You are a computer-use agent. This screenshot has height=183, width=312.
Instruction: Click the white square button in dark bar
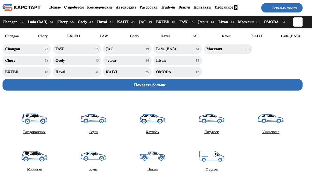tap(298, 22)
